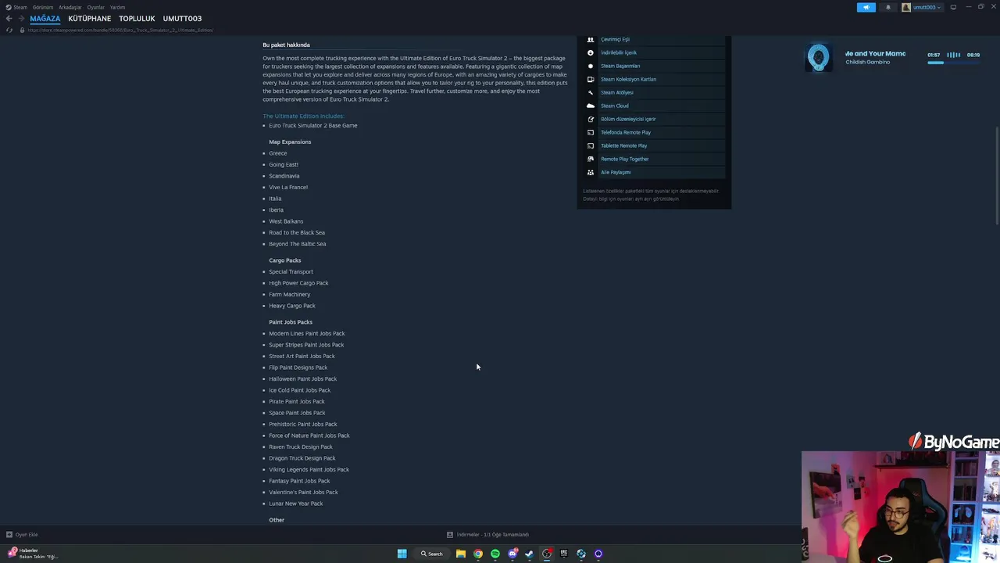The image size is (1000, 563).
Task: Click the 'Going East!' list item
Action: (284, 164)
